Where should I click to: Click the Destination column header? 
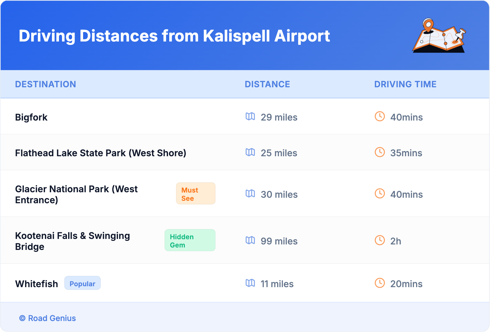click(x=46, y=84)
